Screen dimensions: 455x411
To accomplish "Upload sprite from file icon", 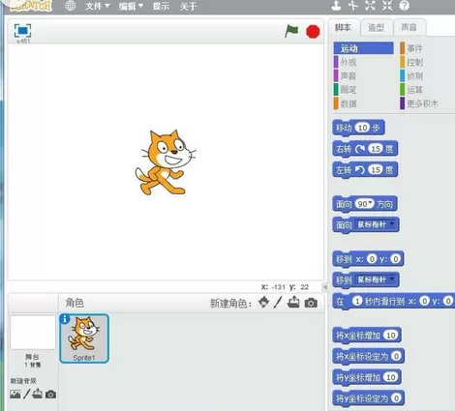I will pos(293,303).
